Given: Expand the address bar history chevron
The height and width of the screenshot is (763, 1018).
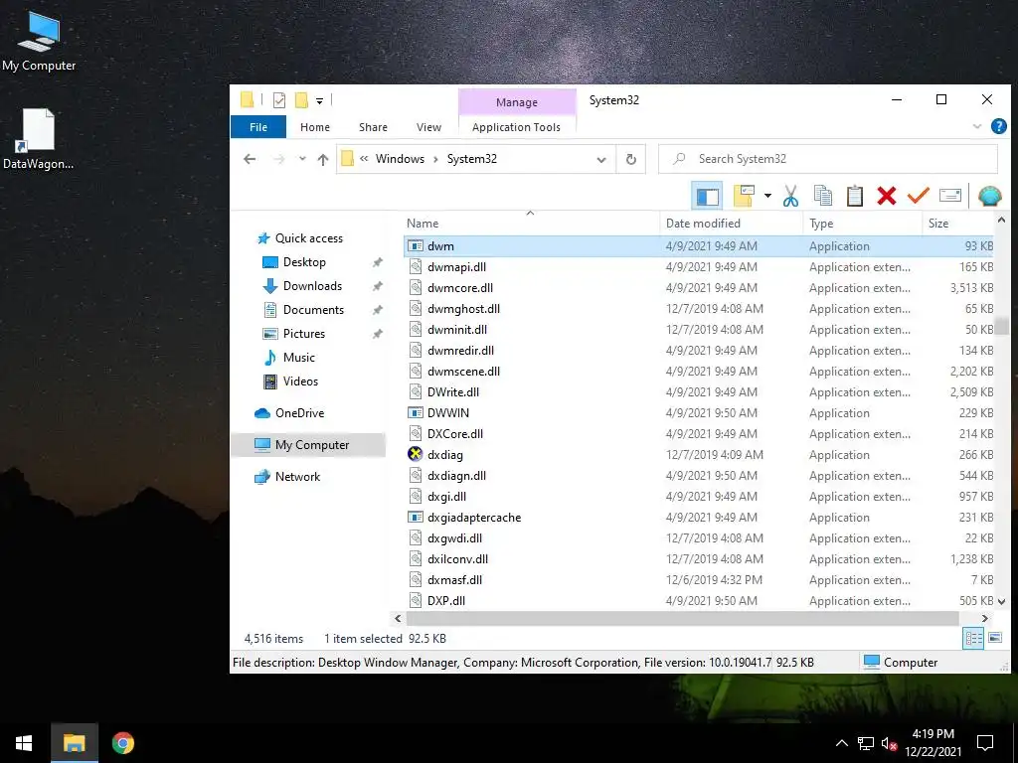Looking at the screenshot, I should coord(601,160).
